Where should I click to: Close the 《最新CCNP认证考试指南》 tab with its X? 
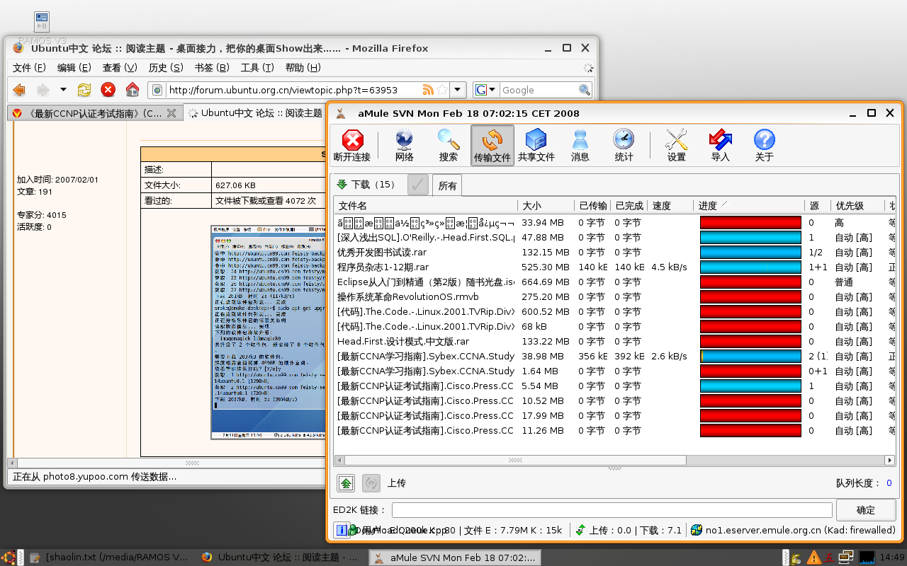click(171, 113)
